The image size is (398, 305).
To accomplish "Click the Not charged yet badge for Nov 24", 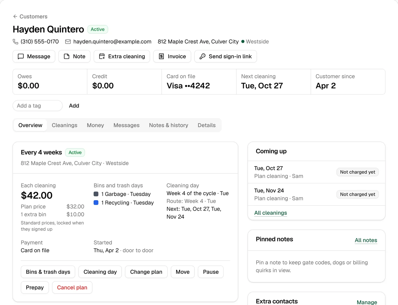I will tap(358, 194).
